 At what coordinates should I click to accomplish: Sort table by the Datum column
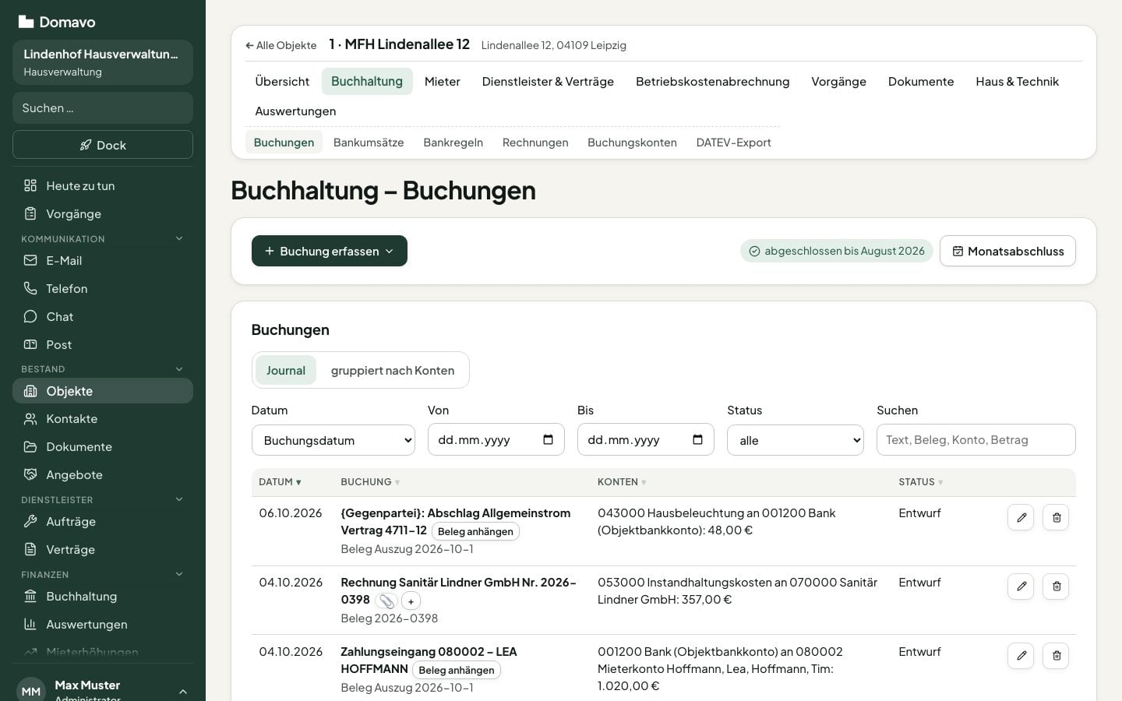[280, 482]
